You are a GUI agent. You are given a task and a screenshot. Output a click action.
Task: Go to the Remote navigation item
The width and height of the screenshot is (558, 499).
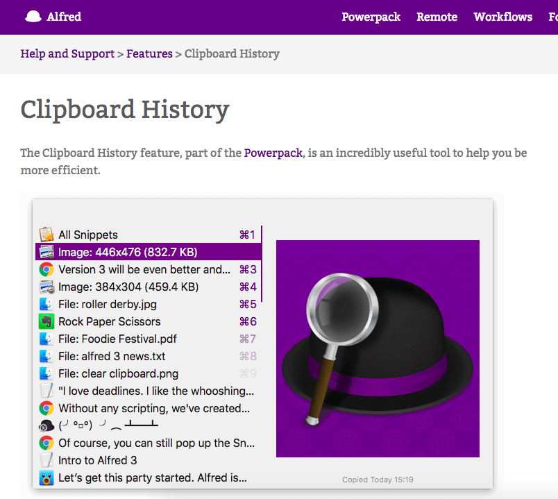[437, 17]
